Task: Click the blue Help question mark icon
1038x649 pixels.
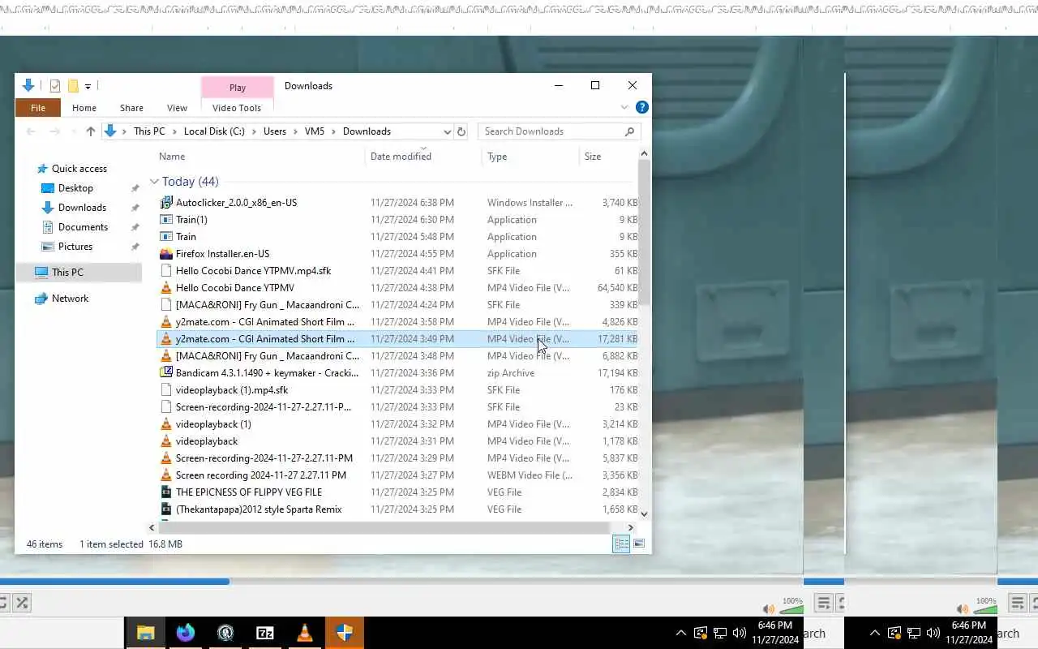Action: coord(642,107)
